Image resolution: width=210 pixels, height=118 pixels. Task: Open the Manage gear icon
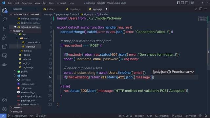click(x=4, y=109)
